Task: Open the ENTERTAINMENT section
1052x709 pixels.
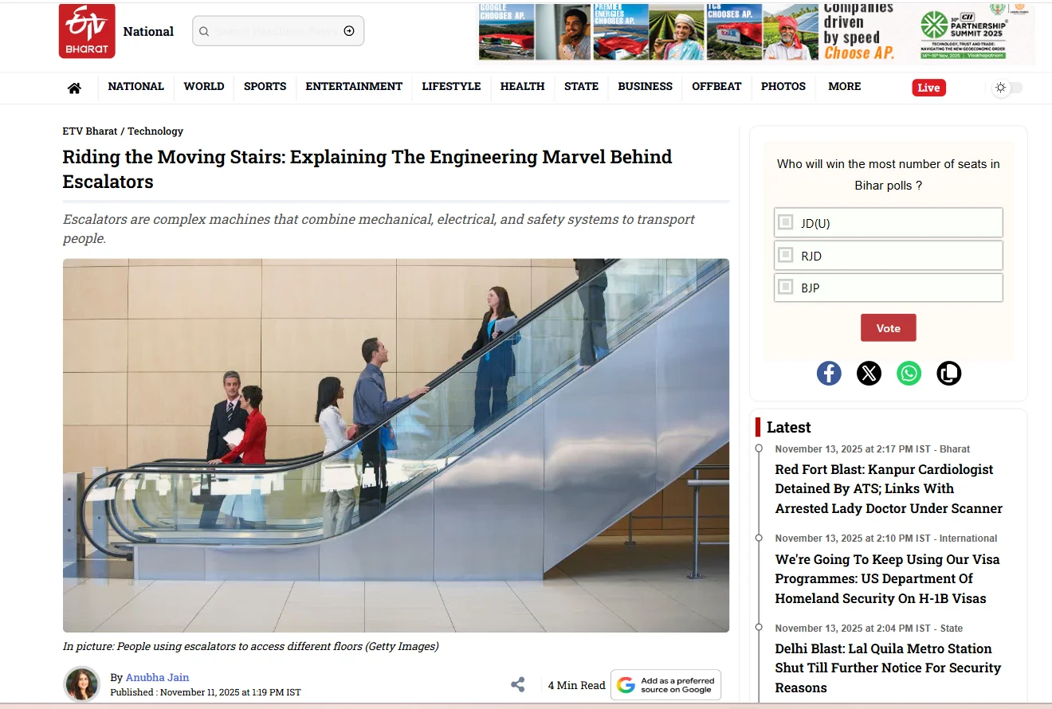Action: (x=354, y=87)
